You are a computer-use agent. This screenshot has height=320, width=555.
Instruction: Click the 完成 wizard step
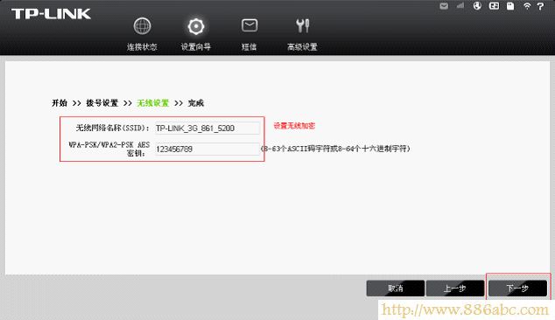[x=196, y=103]
